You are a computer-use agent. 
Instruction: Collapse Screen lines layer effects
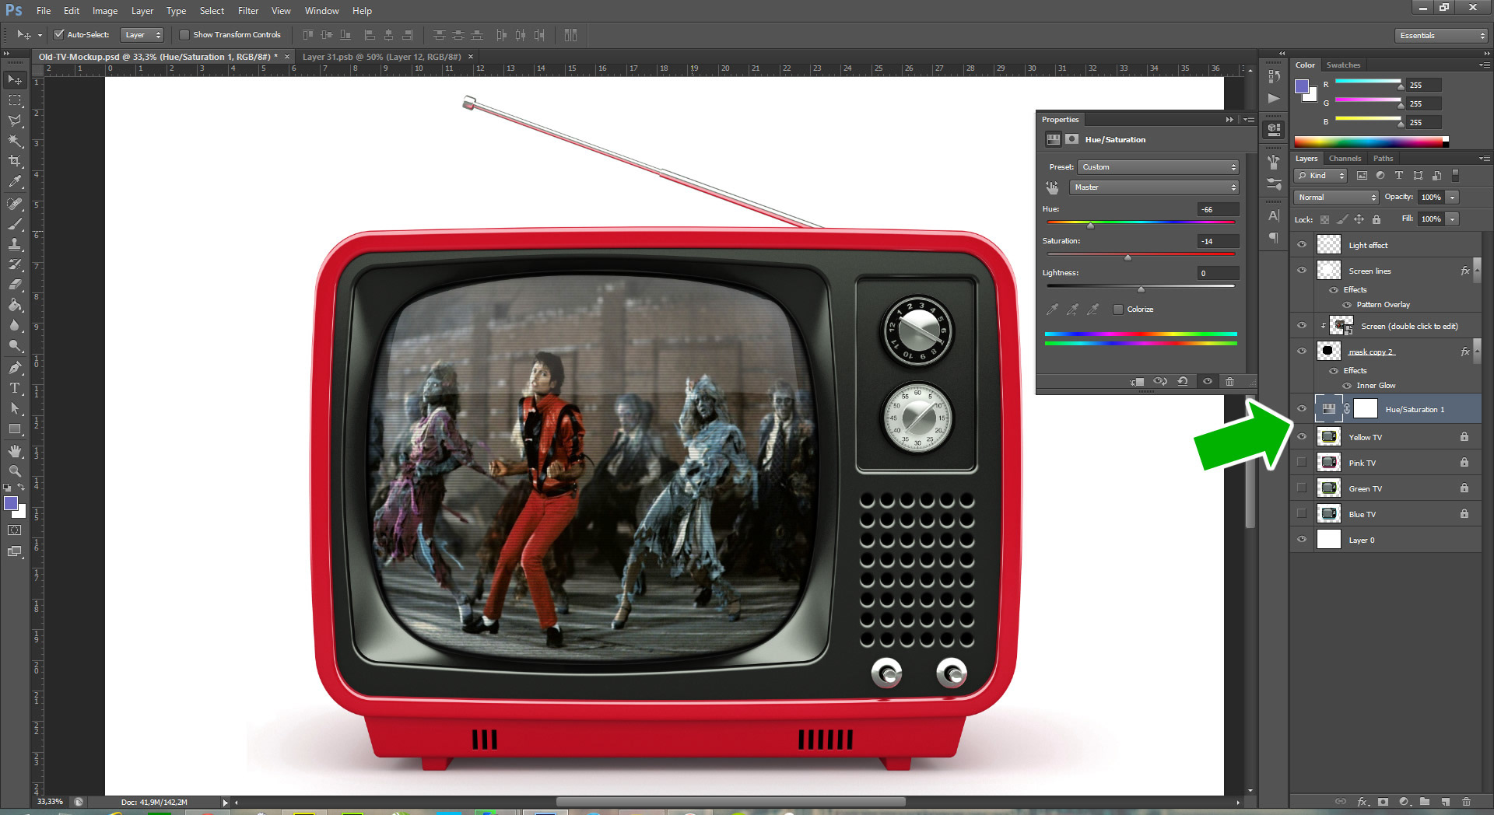1477,271
